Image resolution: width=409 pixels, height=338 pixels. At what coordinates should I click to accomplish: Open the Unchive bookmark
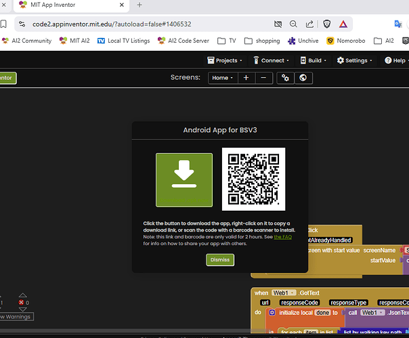pos(303,41)
